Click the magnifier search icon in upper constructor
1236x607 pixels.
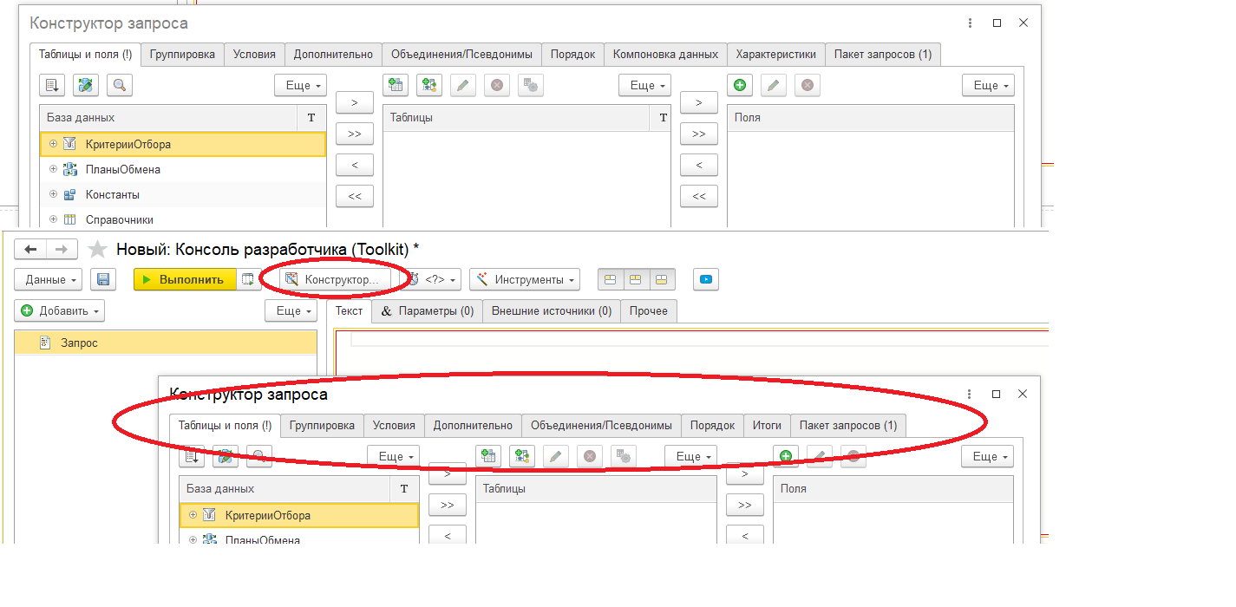pos(120,85)
